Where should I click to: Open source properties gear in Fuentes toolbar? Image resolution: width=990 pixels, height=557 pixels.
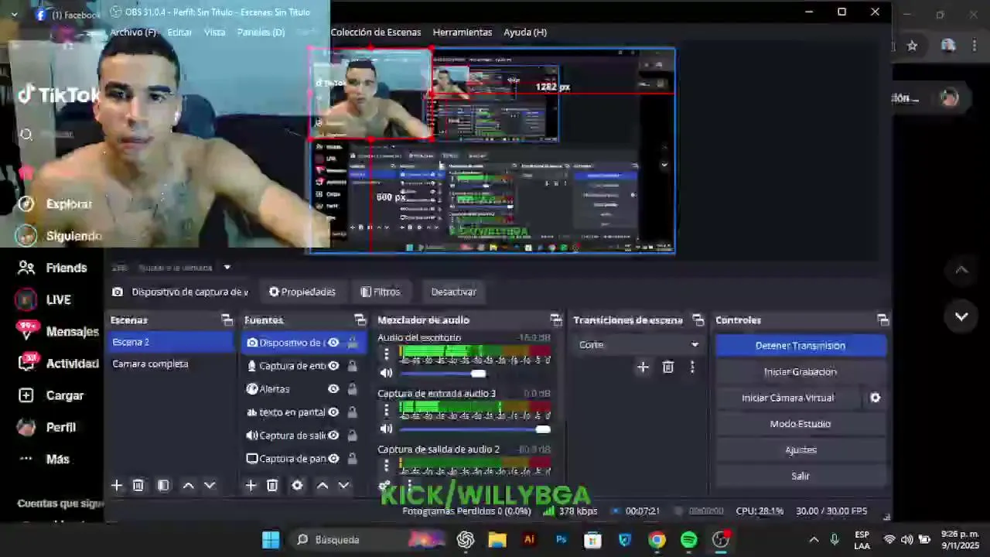[297, 485]
